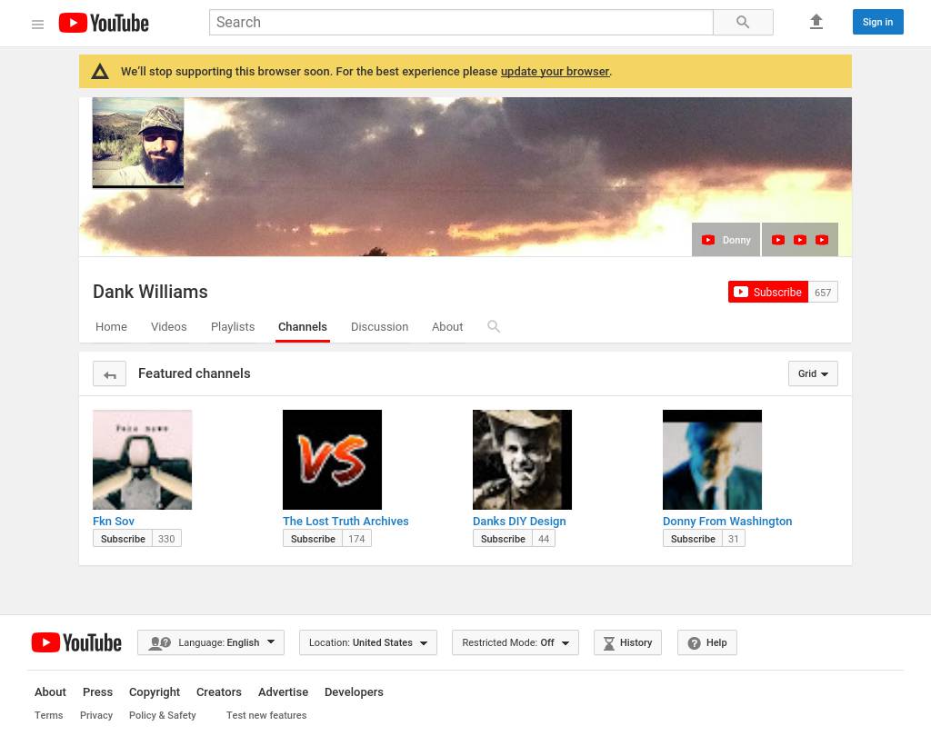The height and width of the screenshot is (746, 931).
Task: Click the Fkn Sov channel link
Action: [114, 521]
